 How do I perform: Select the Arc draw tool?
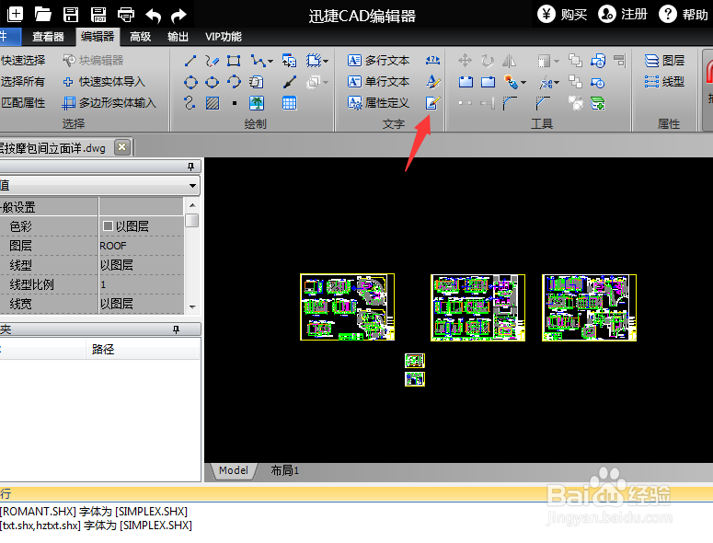234,82
